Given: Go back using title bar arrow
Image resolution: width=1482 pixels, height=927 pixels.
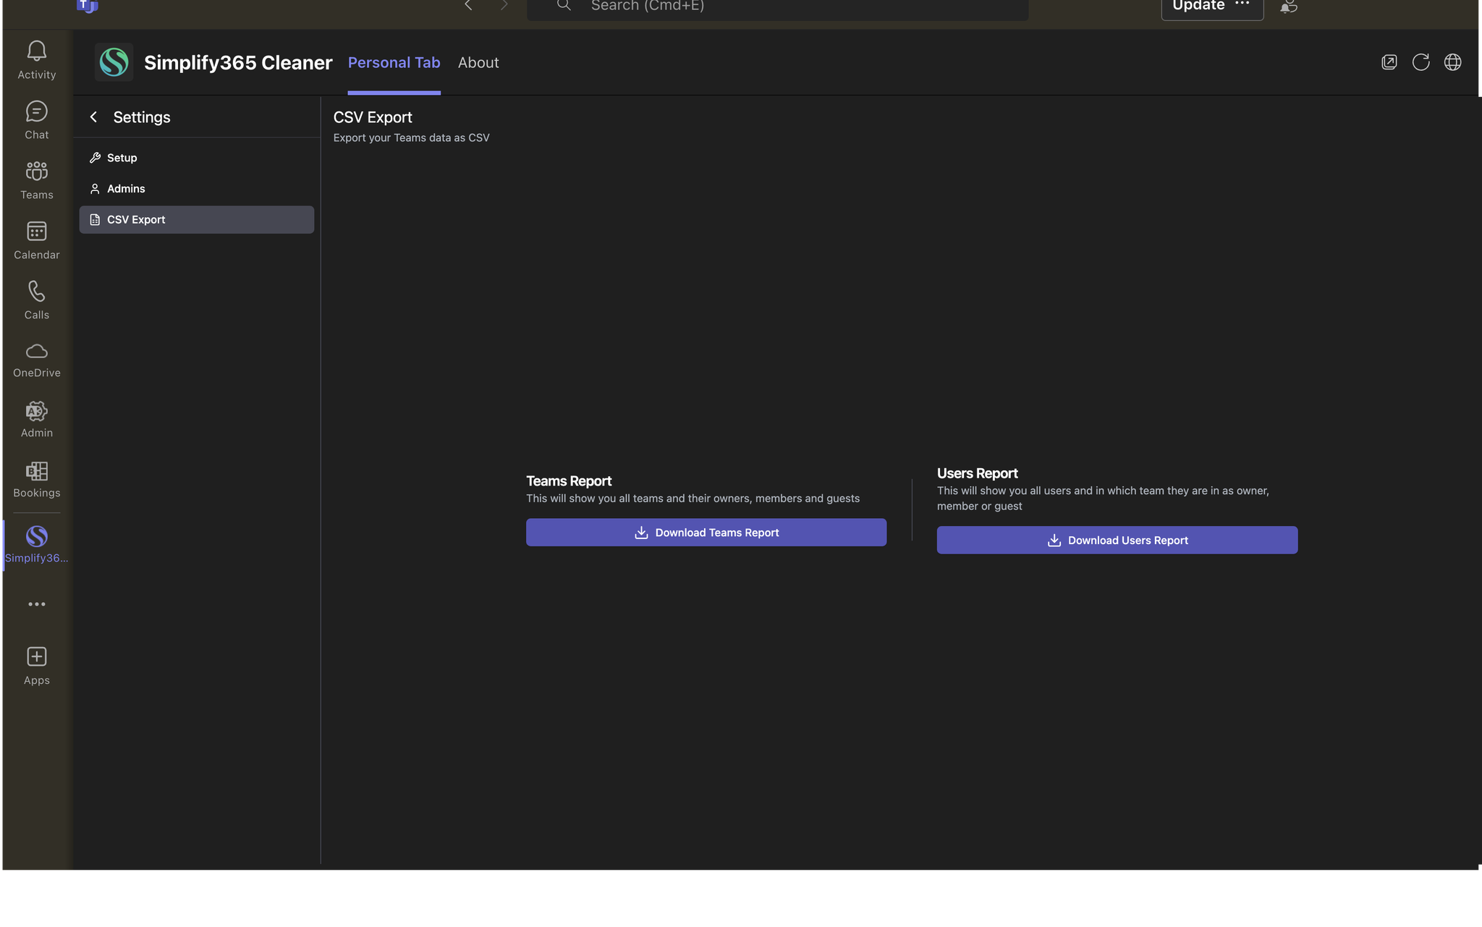Looking at the screenshot, I should [x=468, y=6].
